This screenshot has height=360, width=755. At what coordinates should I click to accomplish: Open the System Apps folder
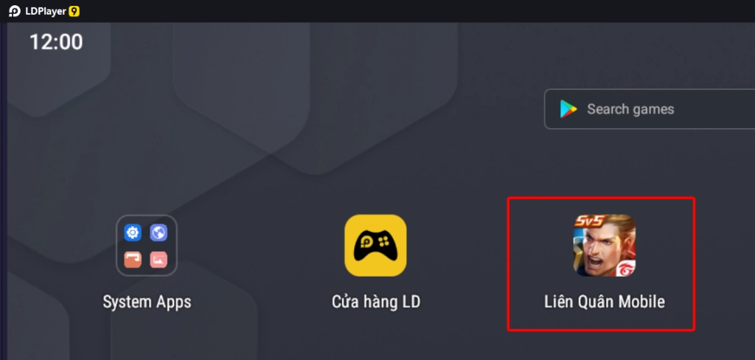[147, 246]
